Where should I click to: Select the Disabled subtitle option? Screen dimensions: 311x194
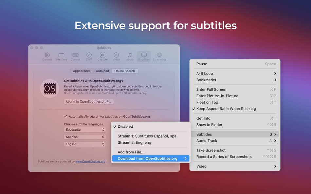point(125,126)
